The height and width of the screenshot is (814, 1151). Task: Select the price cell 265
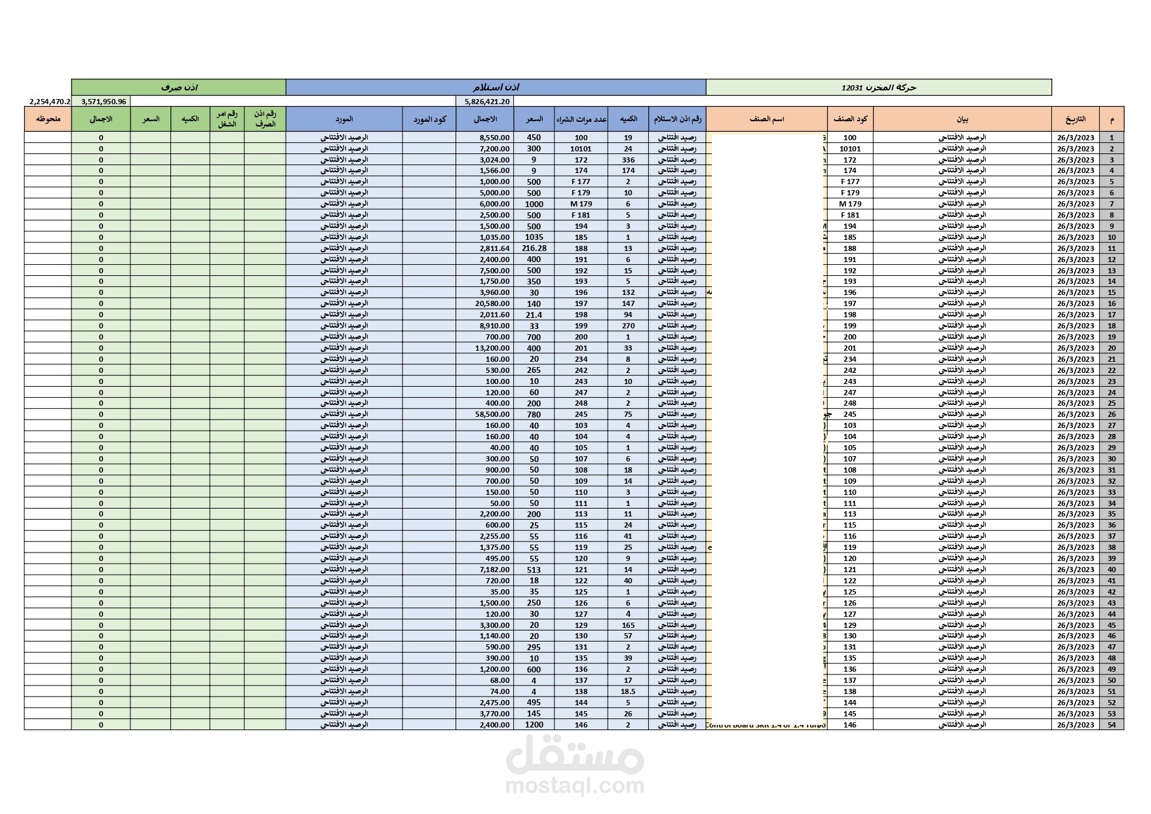534,370
